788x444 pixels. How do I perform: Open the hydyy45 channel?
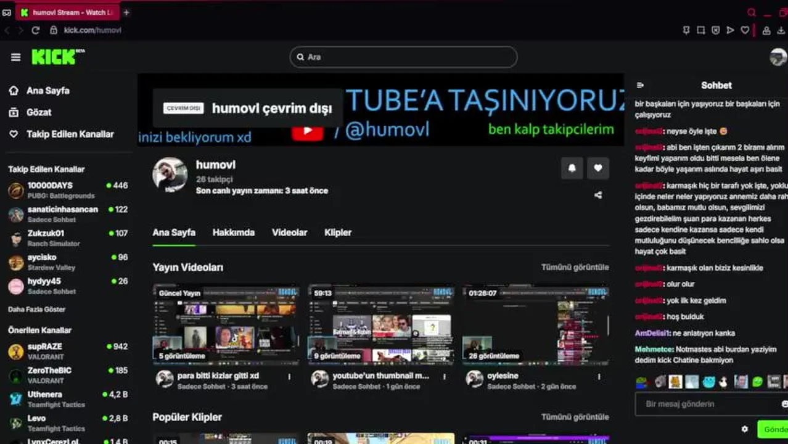(68, 286)
